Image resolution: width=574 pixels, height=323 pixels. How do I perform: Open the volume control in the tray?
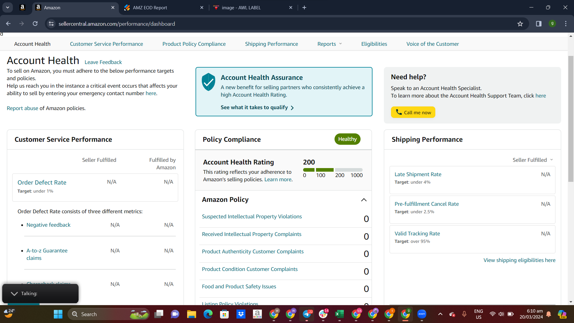pyautogui.click(x=501, y=314)
